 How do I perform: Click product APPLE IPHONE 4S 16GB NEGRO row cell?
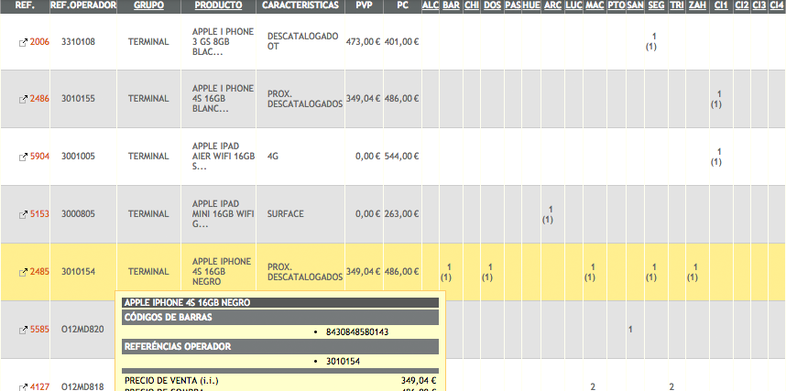click(x=222, y=272)
